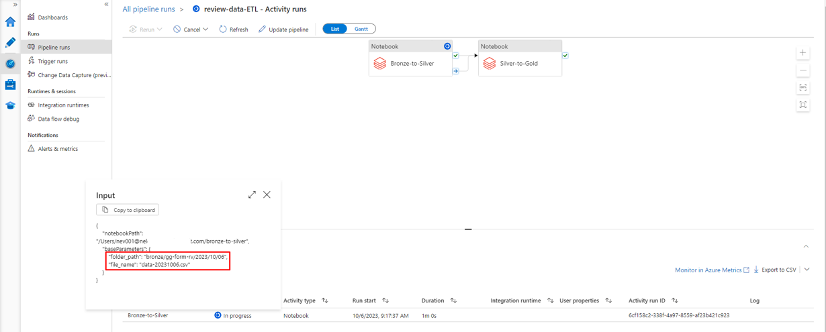Collapse the activity runs panel
Screen dimensions: 826x332
click(806, 246)
